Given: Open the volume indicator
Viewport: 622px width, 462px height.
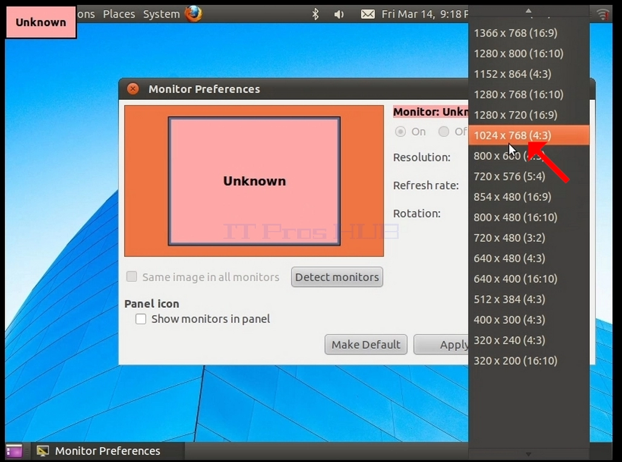Looking at the screenshot, I should pyautogui.click(x=338, y=15).
